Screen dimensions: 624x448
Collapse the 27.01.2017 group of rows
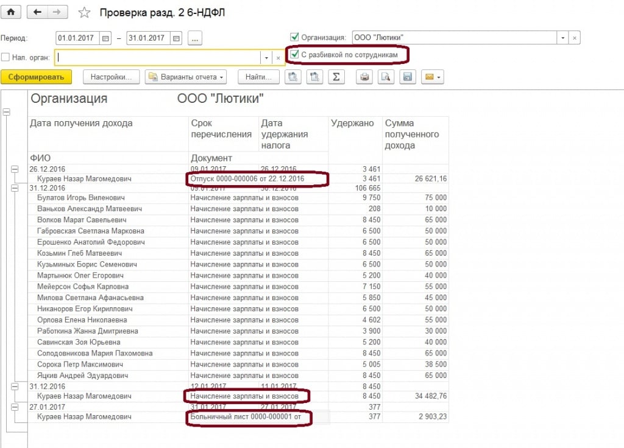point(15,407)
